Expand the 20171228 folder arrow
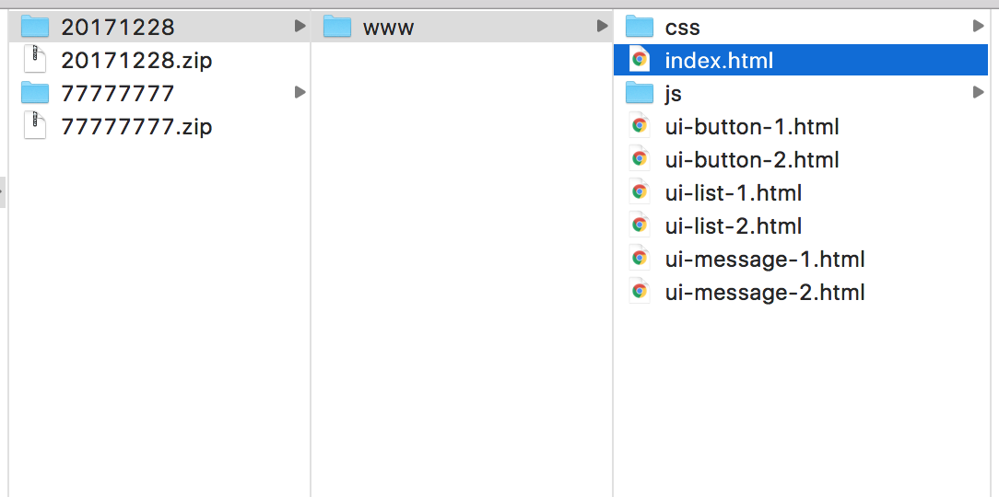The height and width of the screenshot is (497, 999). tap(300, 27)
